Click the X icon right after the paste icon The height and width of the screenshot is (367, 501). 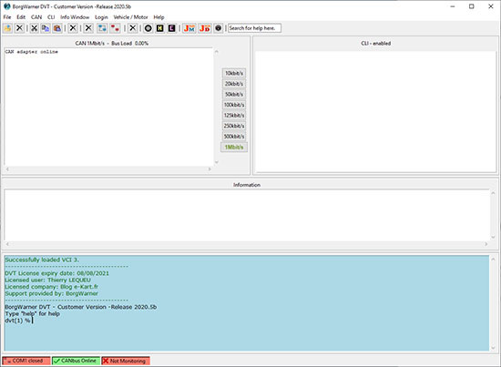pos(73,28)
